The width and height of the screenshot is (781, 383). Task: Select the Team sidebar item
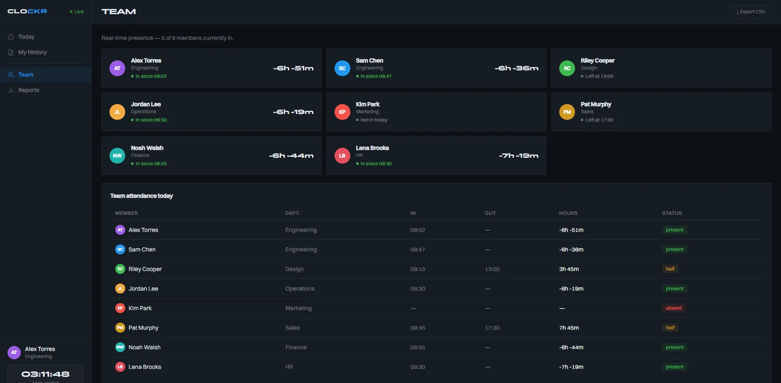pyautogui.click(x=45, y=75)
